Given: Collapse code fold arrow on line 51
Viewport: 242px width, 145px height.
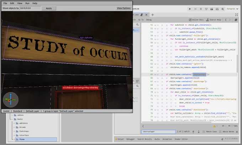Looking at the screenshot, I should [155, 25].
